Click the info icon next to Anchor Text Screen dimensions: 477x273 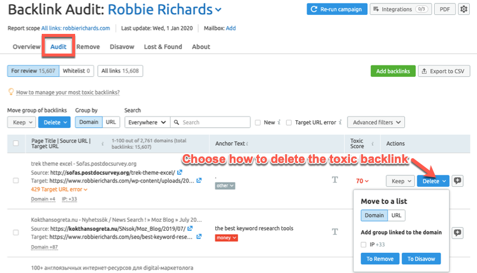pyautogui.click(x=247, y=143)
